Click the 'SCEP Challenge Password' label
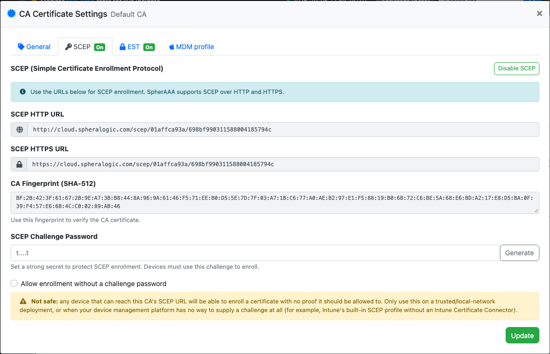Screen dimensions: 550x354 pyautogui.click(x=54, y=236)
